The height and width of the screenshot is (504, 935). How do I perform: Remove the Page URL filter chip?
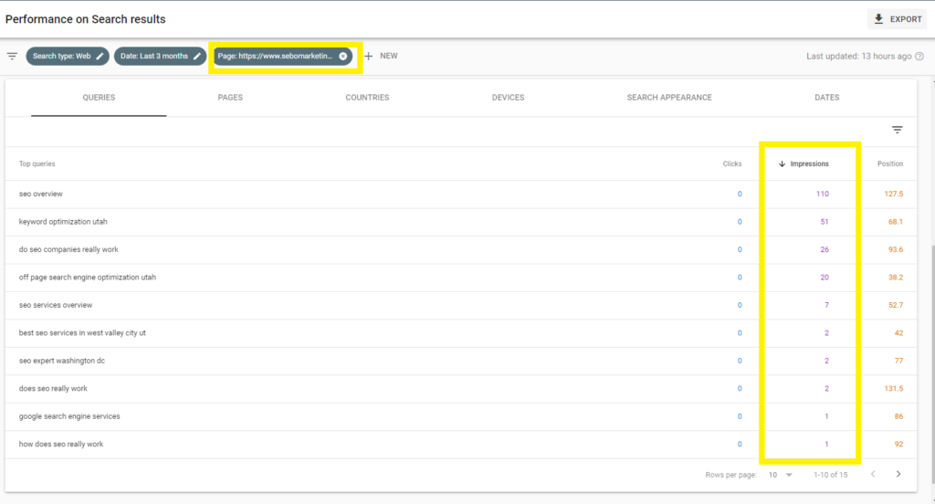coord(343,56)
